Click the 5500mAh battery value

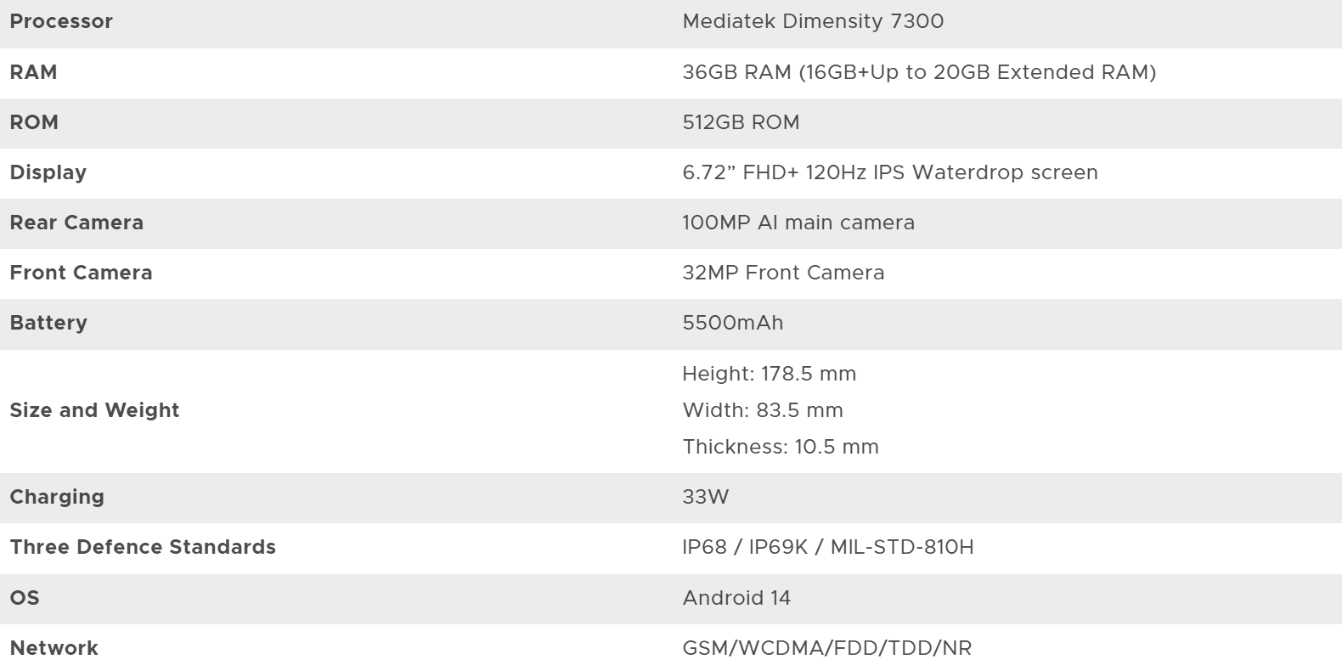point(733,323)
